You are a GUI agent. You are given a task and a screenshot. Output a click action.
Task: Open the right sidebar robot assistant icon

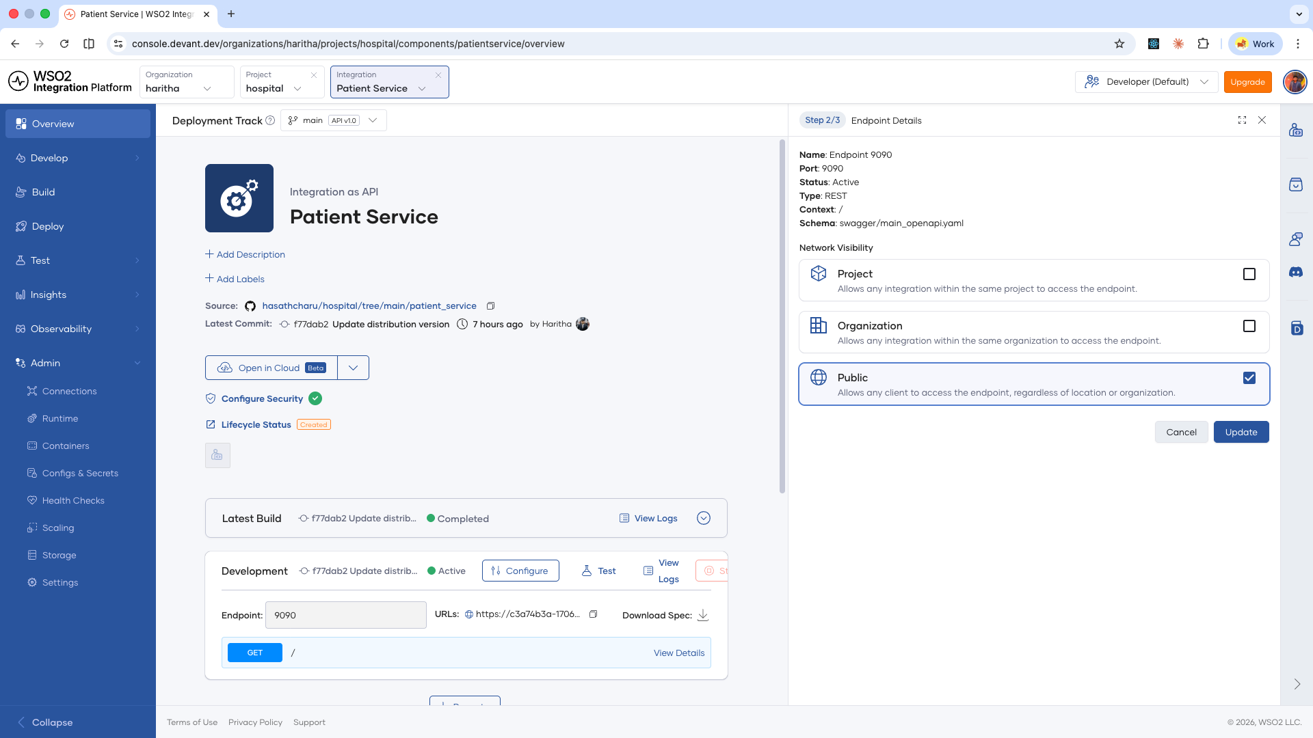(1296, 130)
